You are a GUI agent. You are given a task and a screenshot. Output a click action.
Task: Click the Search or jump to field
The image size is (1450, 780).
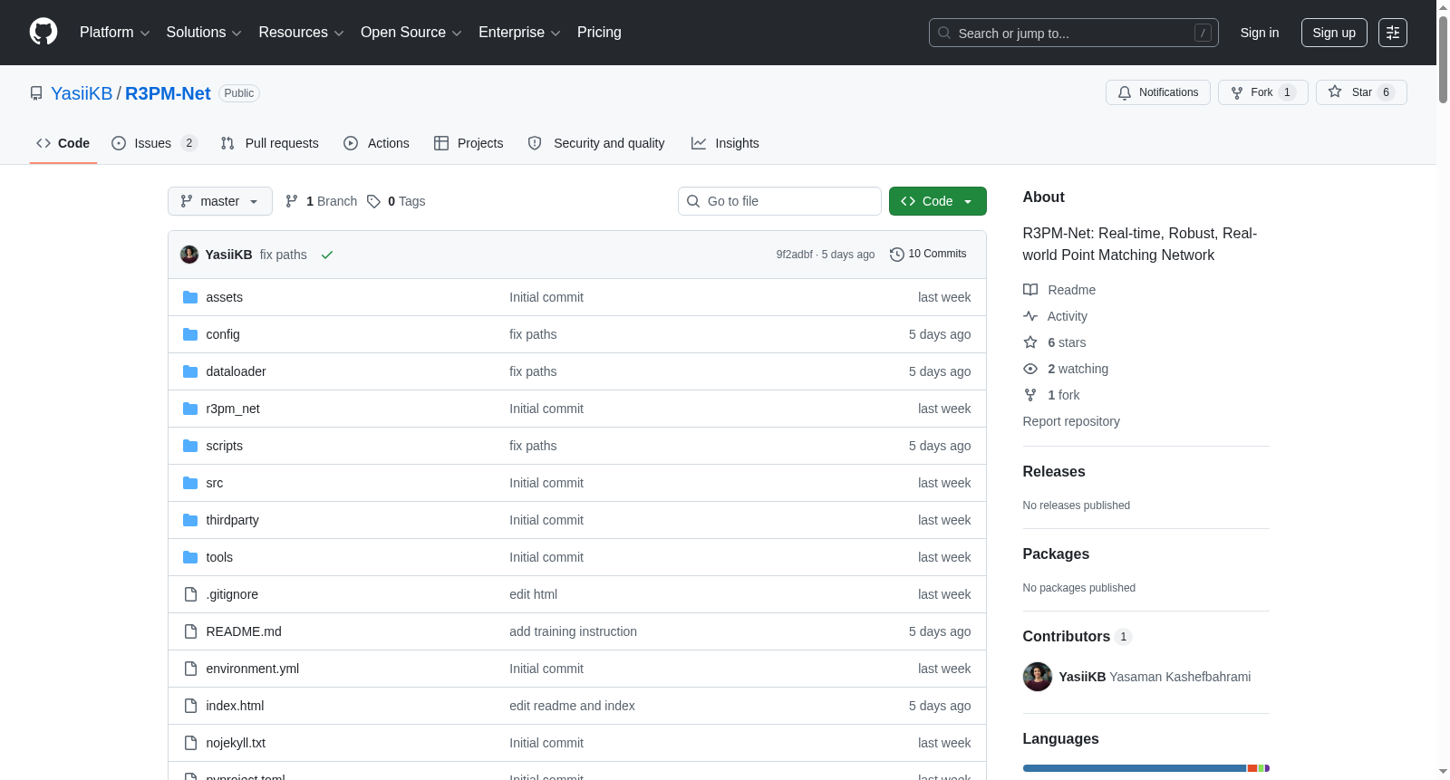click(x=1073, y=33)
